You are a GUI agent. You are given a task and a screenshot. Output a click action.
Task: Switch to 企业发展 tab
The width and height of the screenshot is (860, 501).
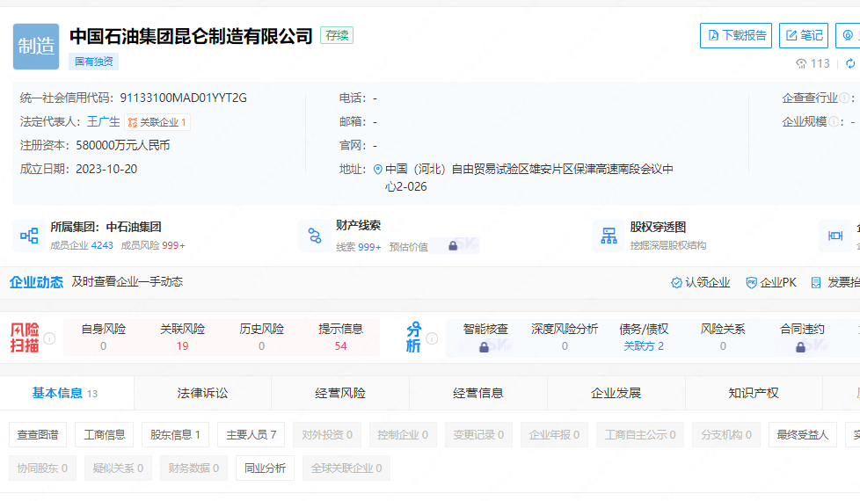pos(616,393)
